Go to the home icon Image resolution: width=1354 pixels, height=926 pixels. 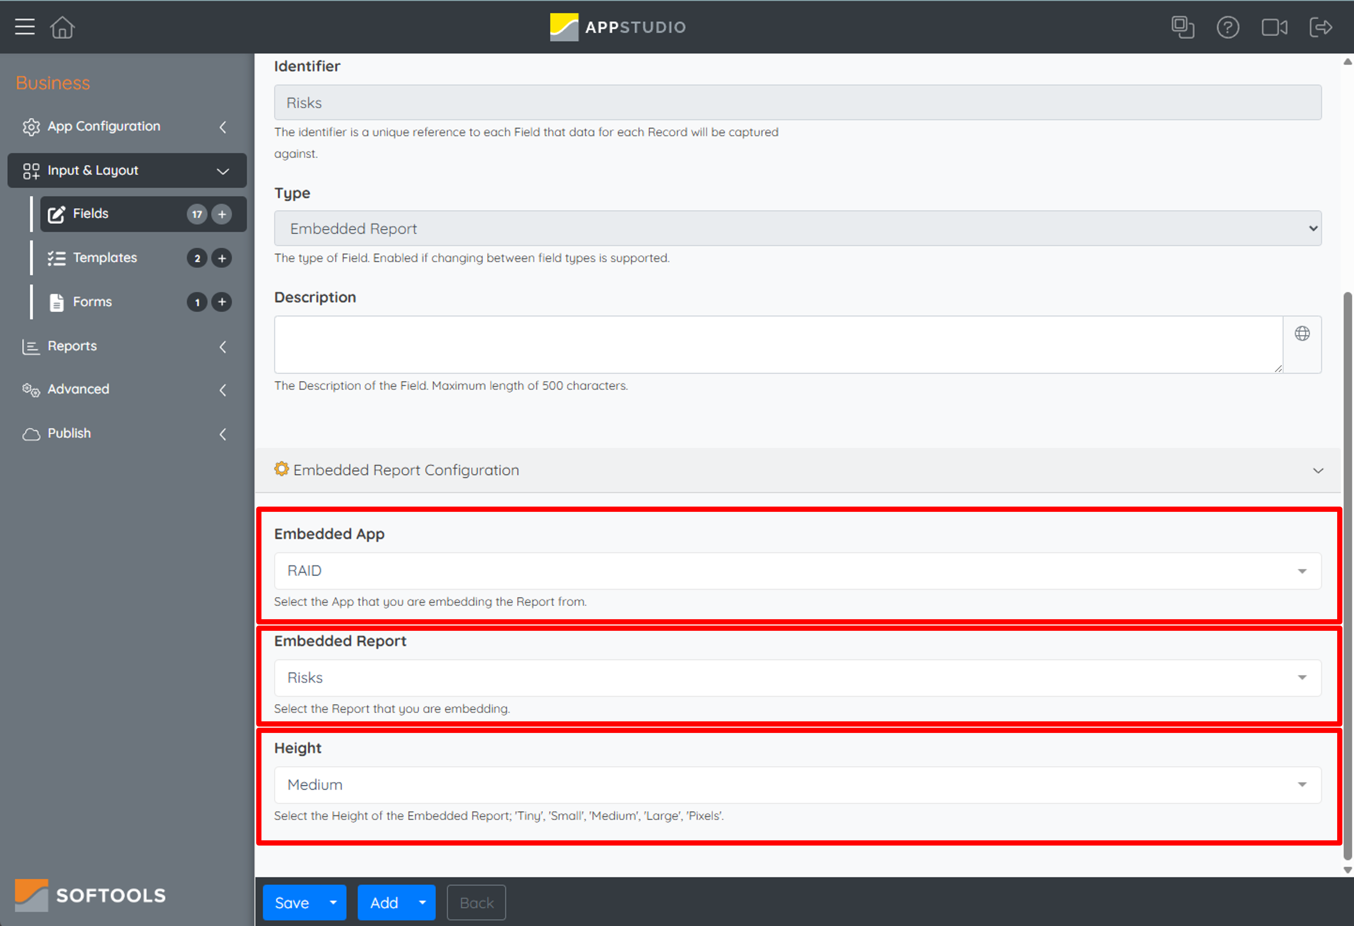click(62, 27)
